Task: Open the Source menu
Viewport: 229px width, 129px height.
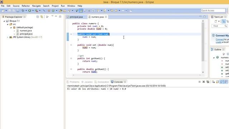Action: (16, 6)
